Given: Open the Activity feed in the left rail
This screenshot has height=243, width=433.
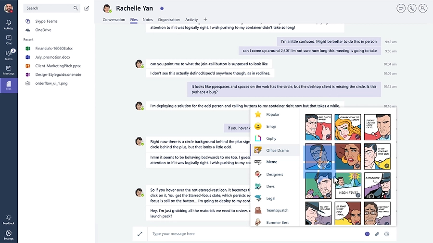Looking at the screenshot, I should (9, 24).
